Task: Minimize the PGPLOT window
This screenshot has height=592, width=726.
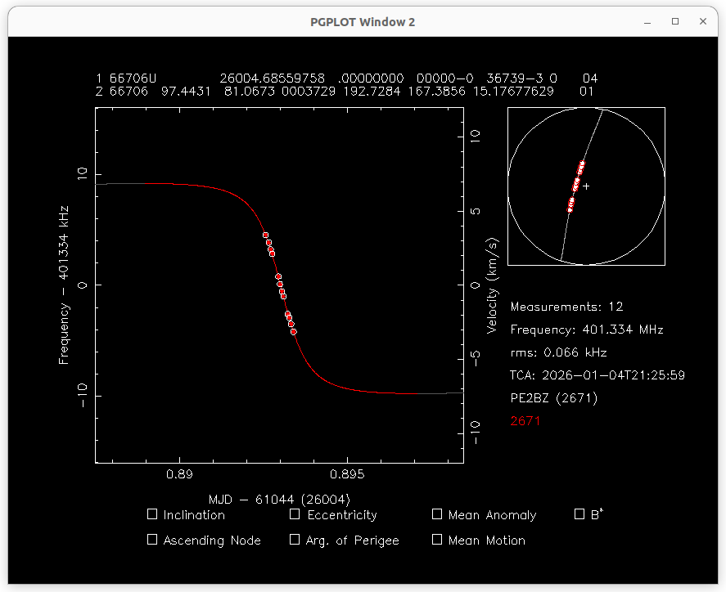Action: click(647, 22)
